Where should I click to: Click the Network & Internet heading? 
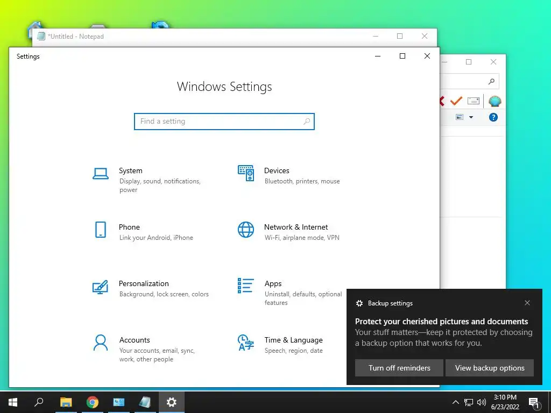click(296, 227)
